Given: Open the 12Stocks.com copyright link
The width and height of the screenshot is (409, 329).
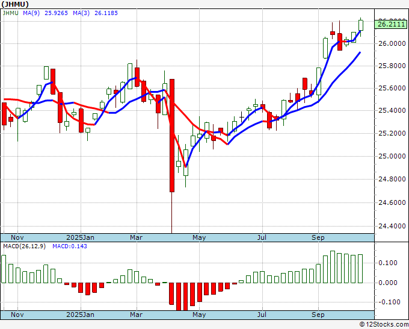Looking at the screenshot, I should pos(384,325).
